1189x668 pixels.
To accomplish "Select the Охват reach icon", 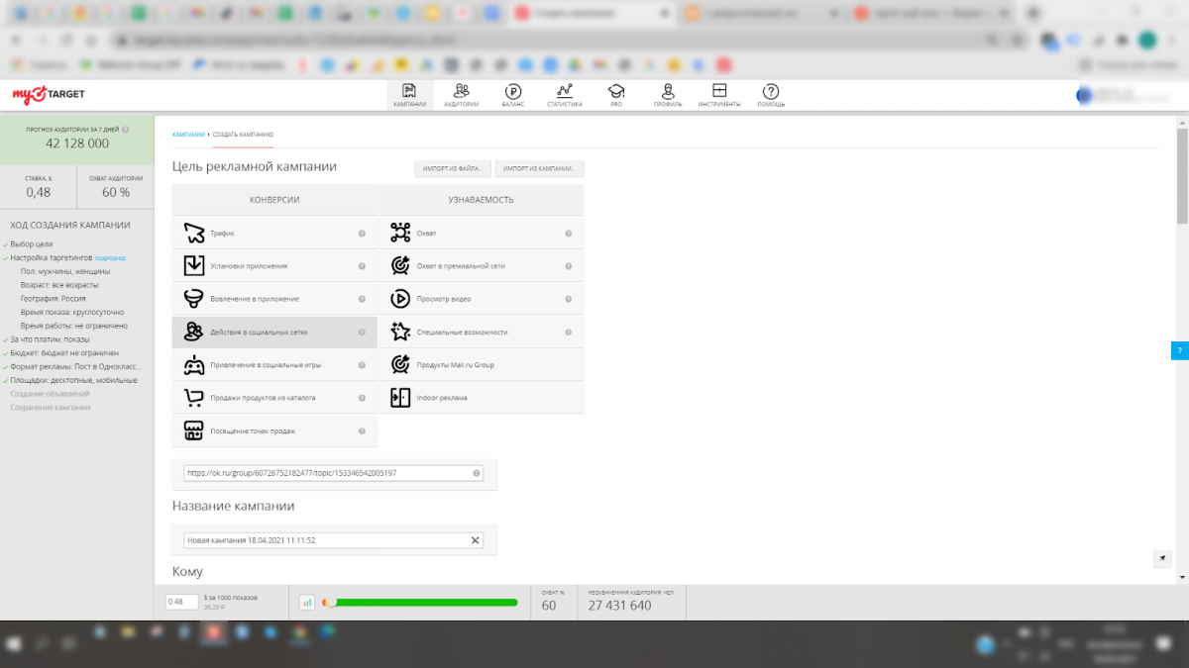I will [x=400, y=234].
